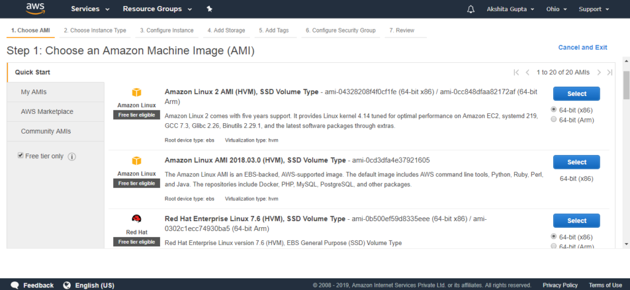Select 64-bit (x86) for Red Hat Enterprise Linux

554,236
